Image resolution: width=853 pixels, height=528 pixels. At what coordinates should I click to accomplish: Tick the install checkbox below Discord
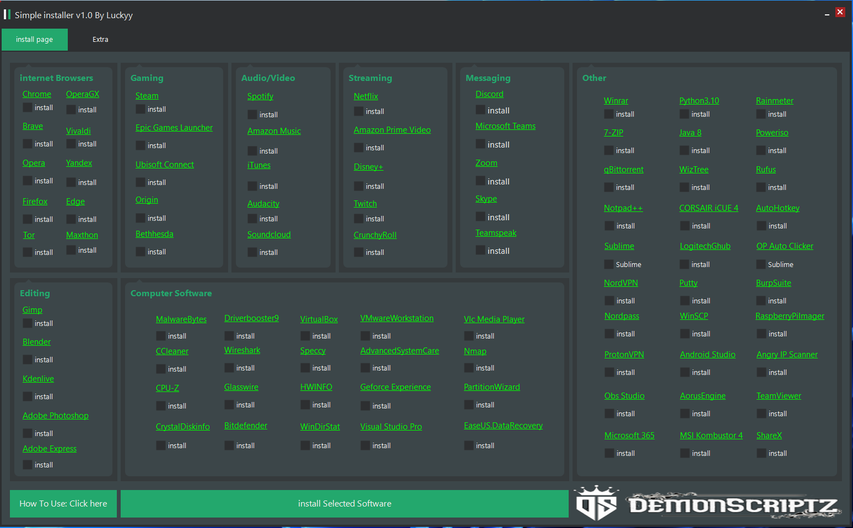(x=481, y=111)
